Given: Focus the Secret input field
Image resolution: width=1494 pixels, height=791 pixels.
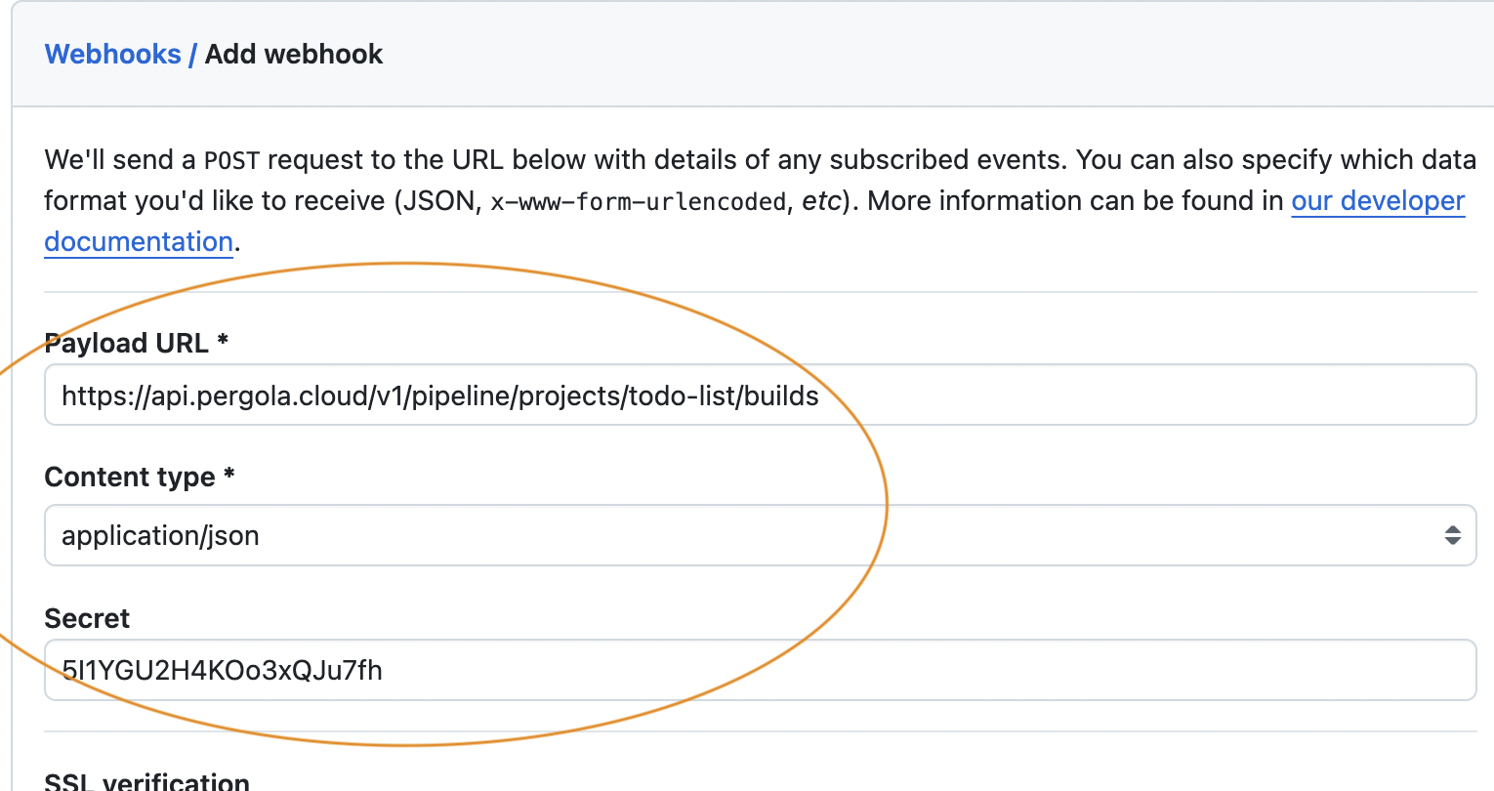Looking at the screenshot, I should point(879,671).
